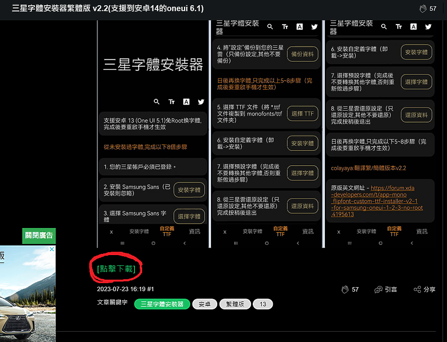Select 自定義 TTF tab in left phone screenshot
Image resolution: width=447 pixels, height=342 pixels.
(167, 231)
